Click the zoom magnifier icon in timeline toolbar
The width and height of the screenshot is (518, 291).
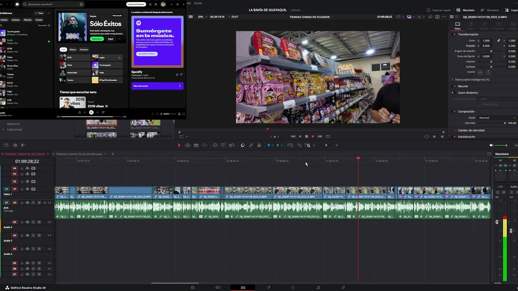[308, 145]
